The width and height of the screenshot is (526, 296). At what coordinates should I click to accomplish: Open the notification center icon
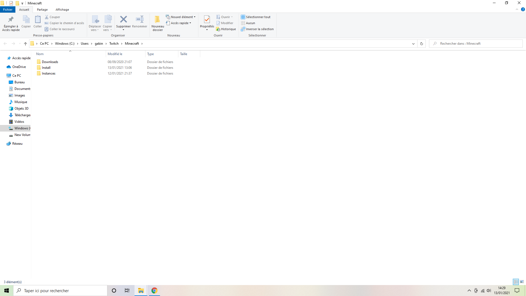pyautogui.click(x=517, y=291)
